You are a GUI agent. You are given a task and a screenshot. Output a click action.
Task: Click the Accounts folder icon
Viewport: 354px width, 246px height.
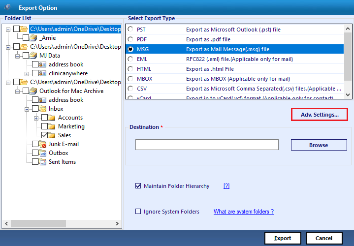click(x=52, y=118)
